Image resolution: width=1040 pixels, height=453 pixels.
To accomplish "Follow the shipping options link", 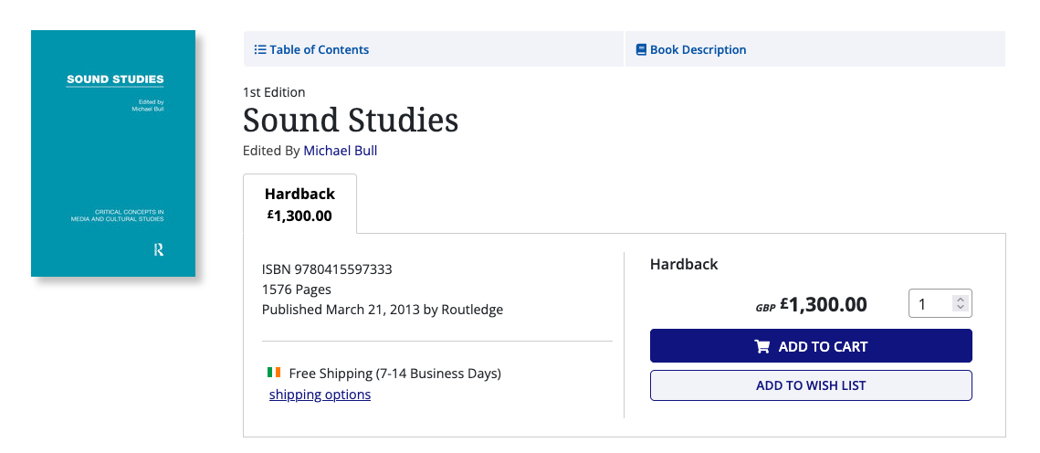I will pyautogui.click(x=320, y=395).
